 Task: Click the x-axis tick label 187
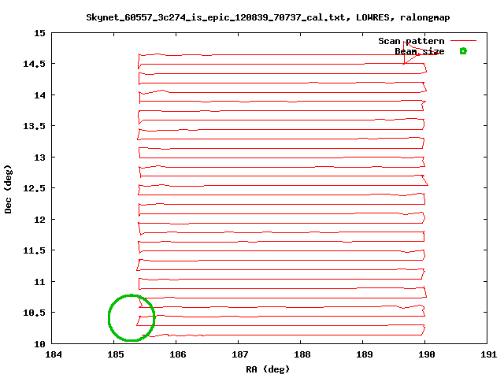[240, 354]
